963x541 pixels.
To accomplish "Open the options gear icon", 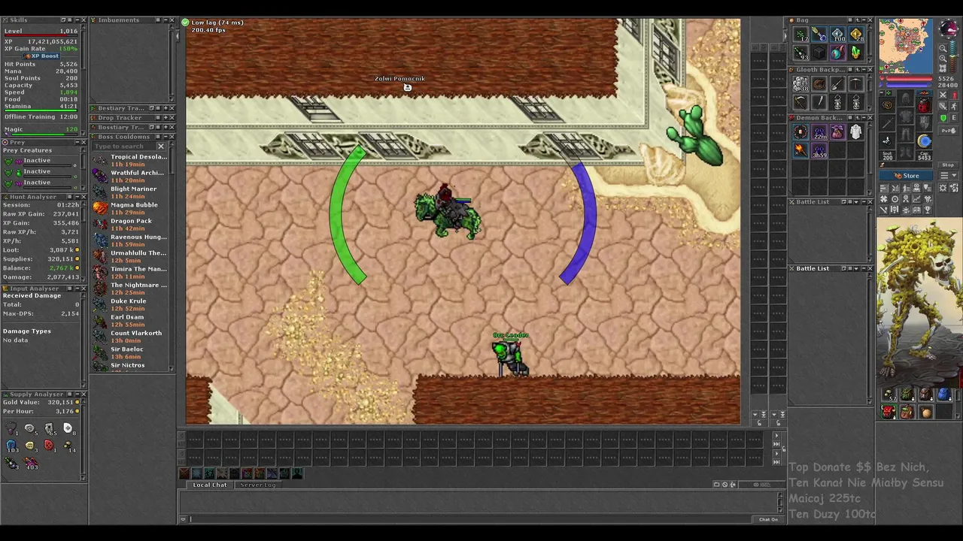I will click(x=943, y=188).
